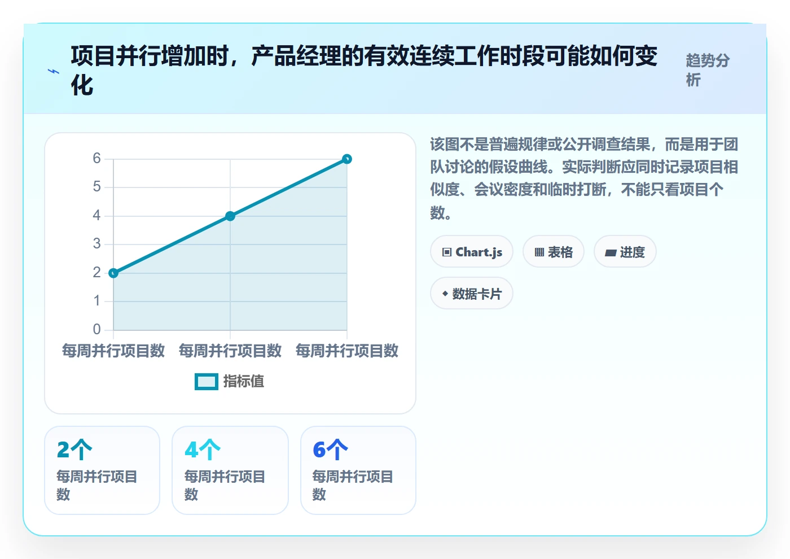Viewport: 790px width, 559px height.
Task: Select the 数据卡片 tag
Action: (x=472, y=294)
